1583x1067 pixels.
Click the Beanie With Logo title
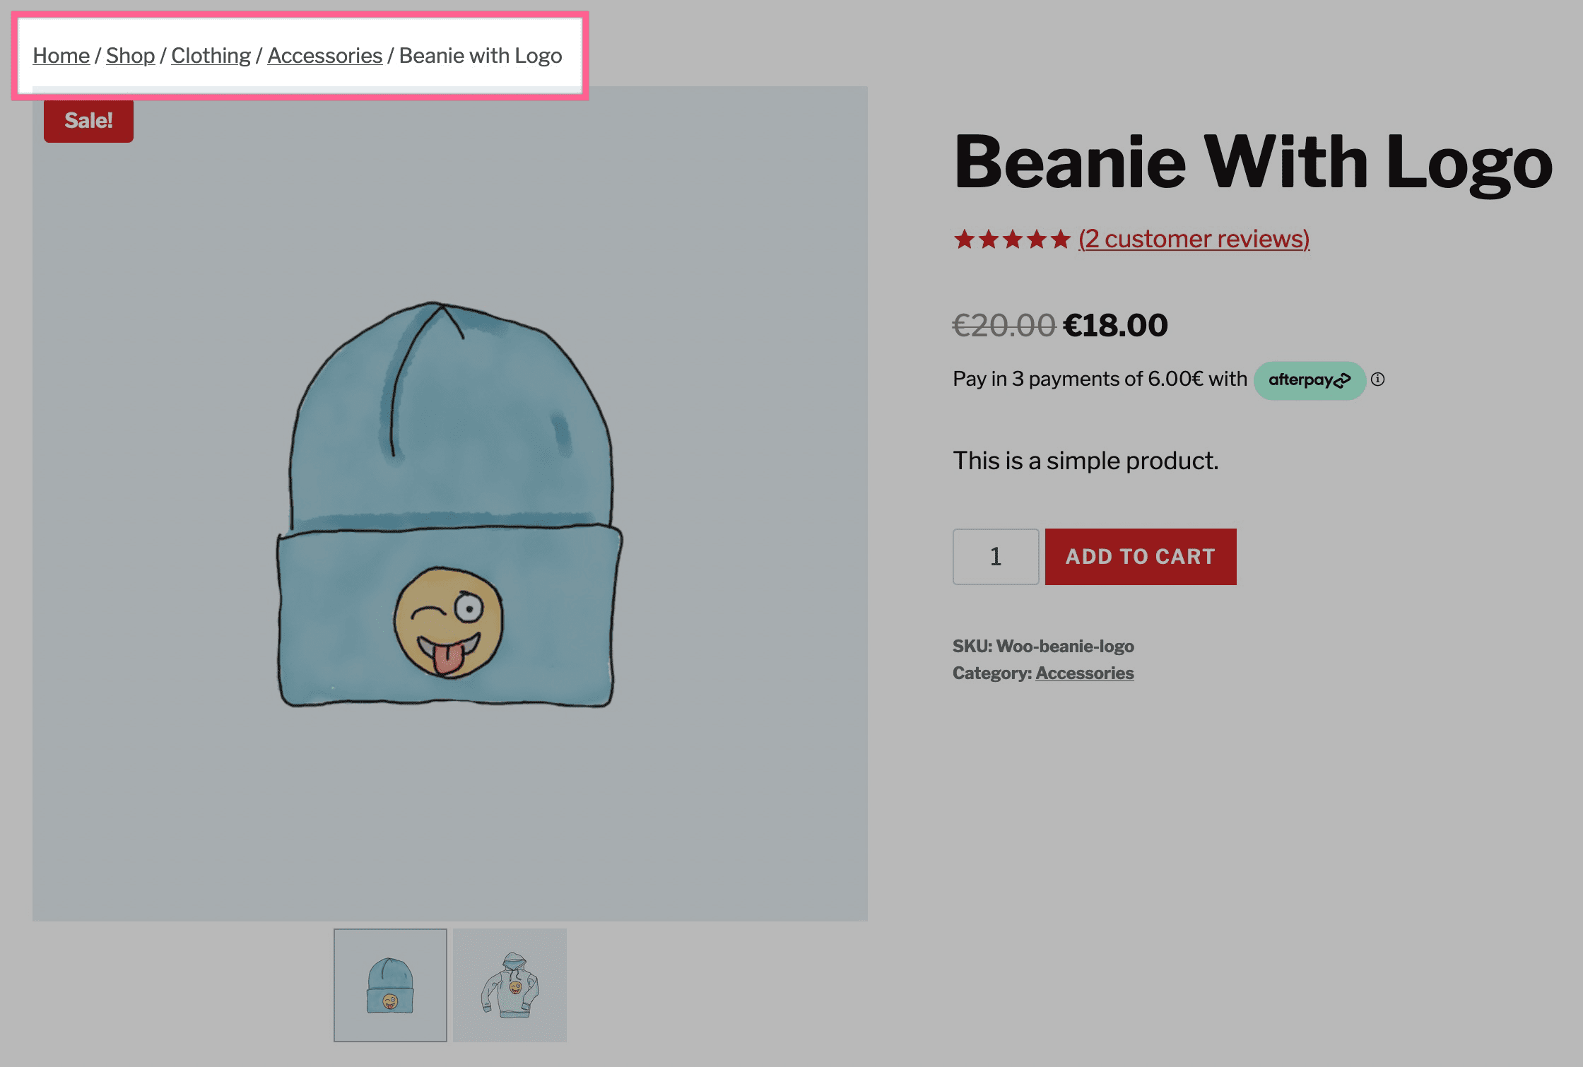pyautogui.click(x=1252, y=163)
